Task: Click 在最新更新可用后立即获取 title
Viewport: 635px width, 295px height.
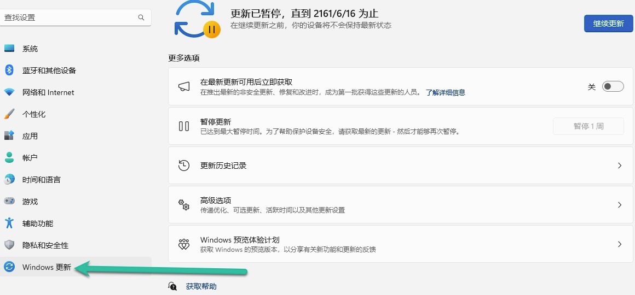Action: (246, 82)
